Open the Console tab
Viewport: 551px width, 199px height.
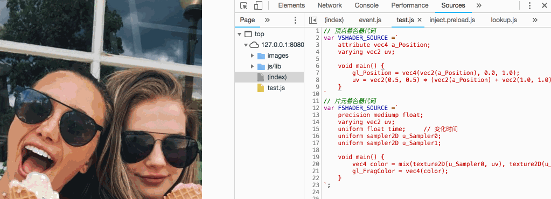366,5
